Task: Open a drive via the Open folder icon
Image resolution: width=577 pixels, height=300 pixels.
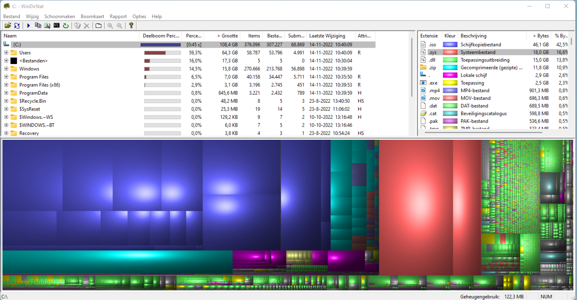Action: (8, 25)
